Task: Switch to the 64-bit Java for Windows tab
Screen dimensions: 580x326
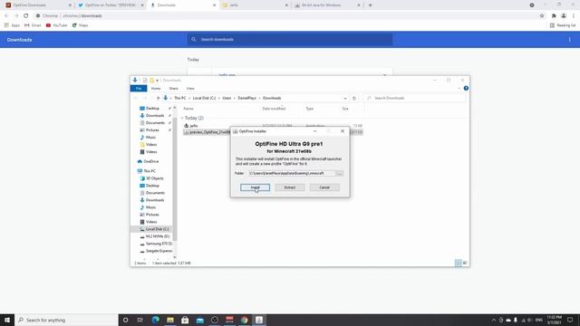Action: click(327, 5)
